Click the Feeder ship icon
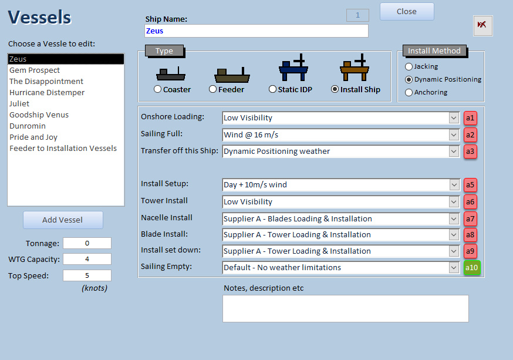The image size is (513, 360). 232,75
